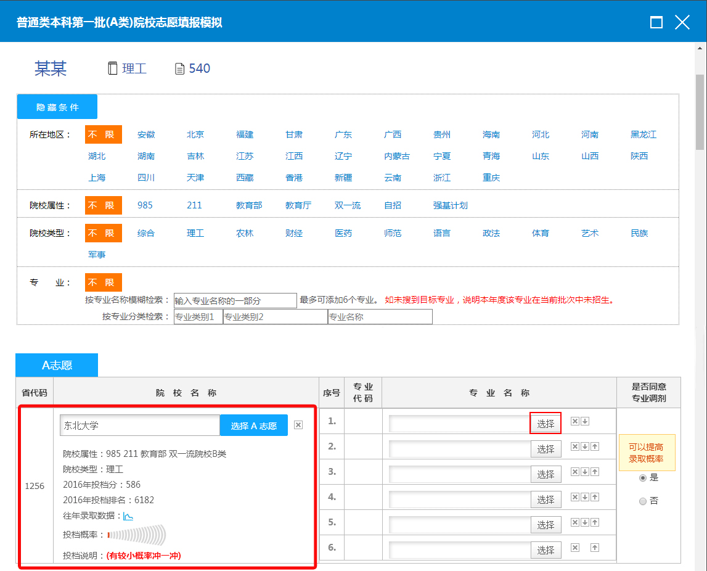This screenshot has width=707, height=571.
Task: Open the 专业类别2 category selector
Action: [275, 317]
